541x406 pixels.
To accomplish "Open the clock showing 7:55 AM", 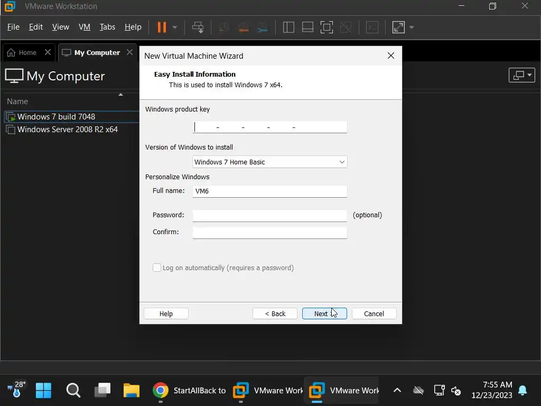I will pyautogui.click(x=492, y=390).
